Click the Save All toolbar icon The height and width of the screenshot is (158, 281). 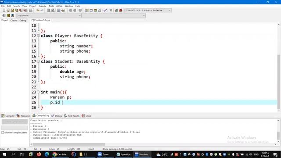pos(17,11)
